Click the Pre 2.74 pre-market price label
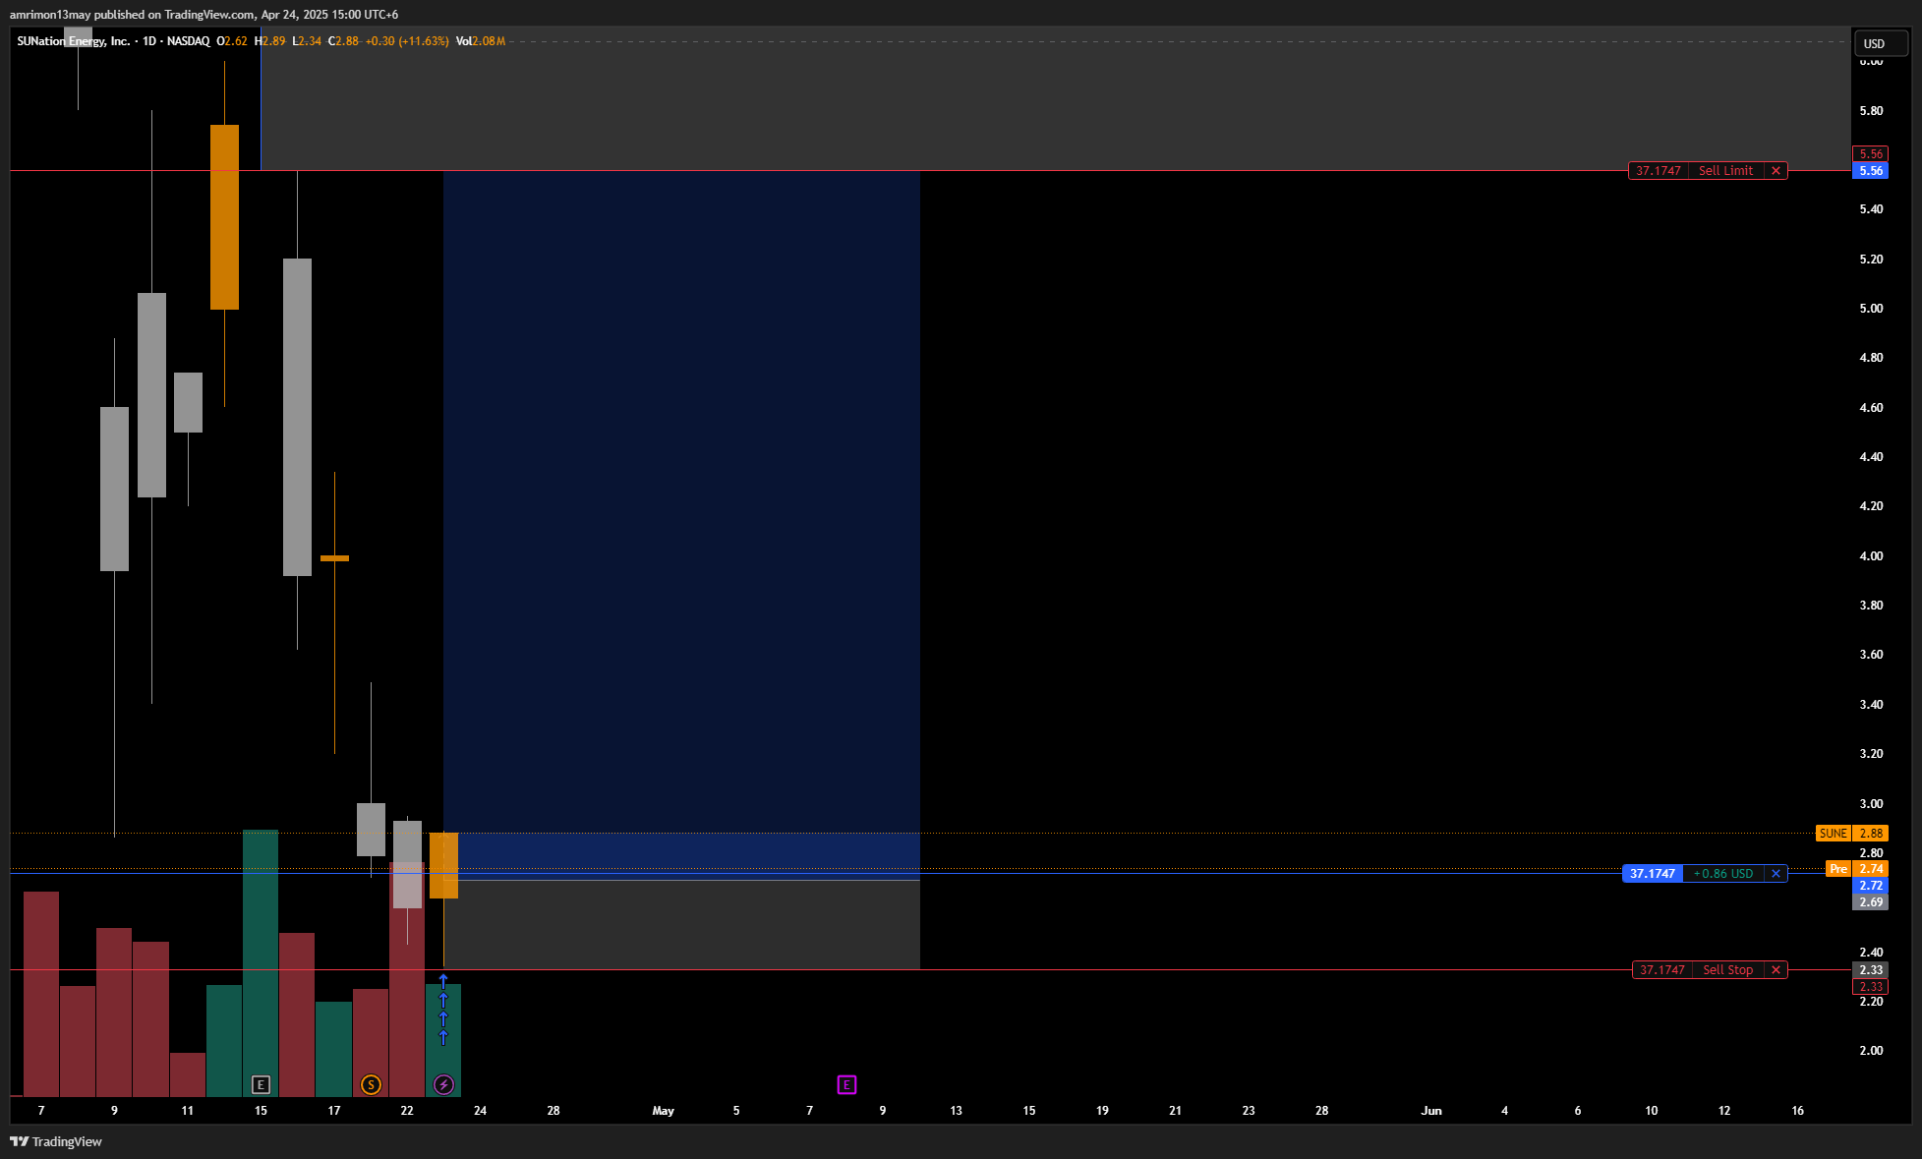This screenshot has width=1922, height=1159. (x=1857, y=868)
